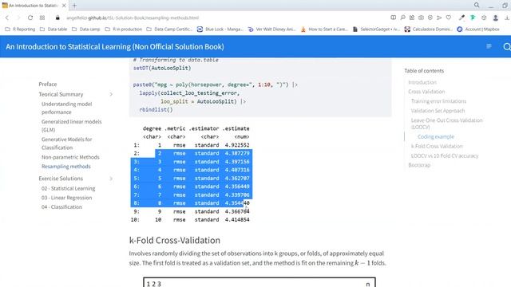This screenshot has height=287, width=511.
Task: Open the Exercise Solutions sidebar heading
Action: pos(61,179)
